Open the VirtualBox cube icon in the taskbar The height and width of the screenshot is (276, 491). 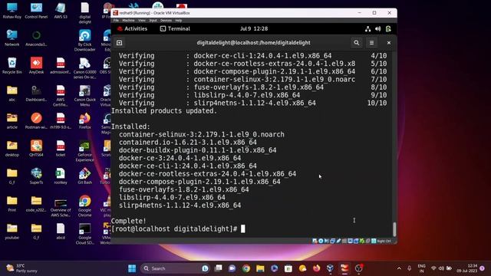tap(331, 268)
